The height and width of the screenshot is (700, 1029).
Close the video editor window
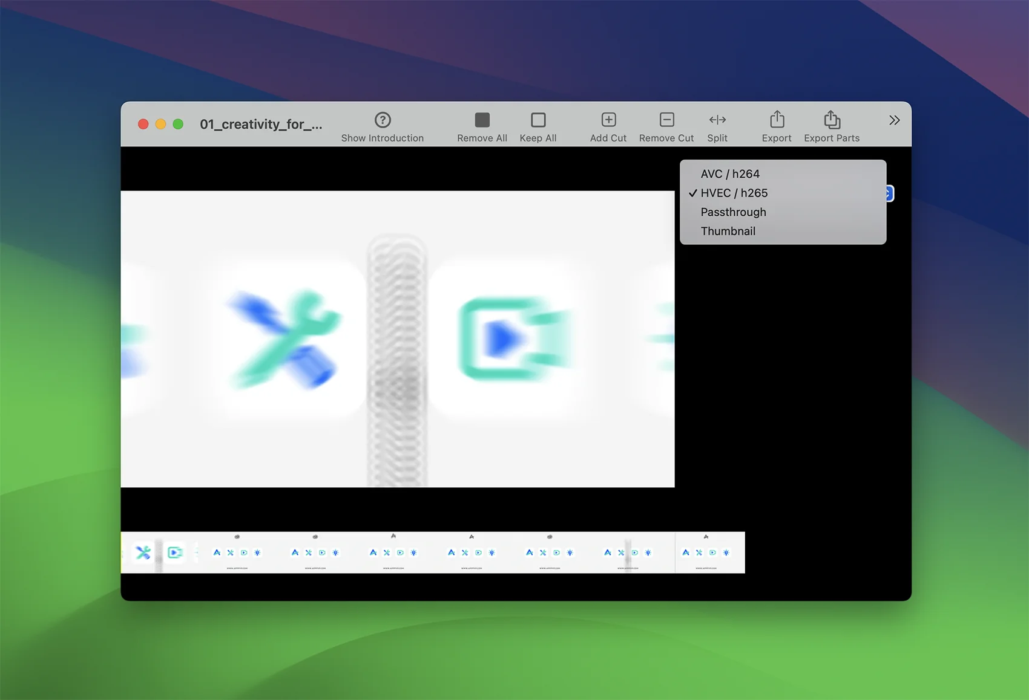coord(143,124)
